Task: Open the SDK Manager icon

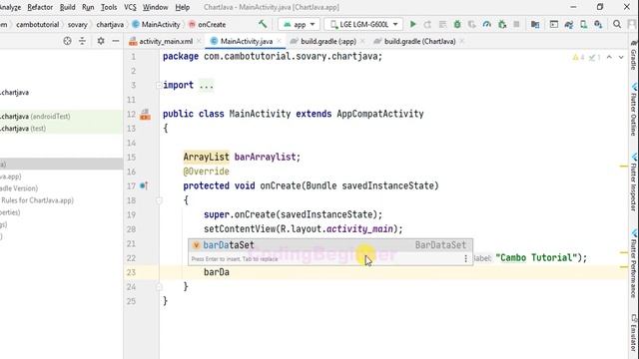Action: 598,24
